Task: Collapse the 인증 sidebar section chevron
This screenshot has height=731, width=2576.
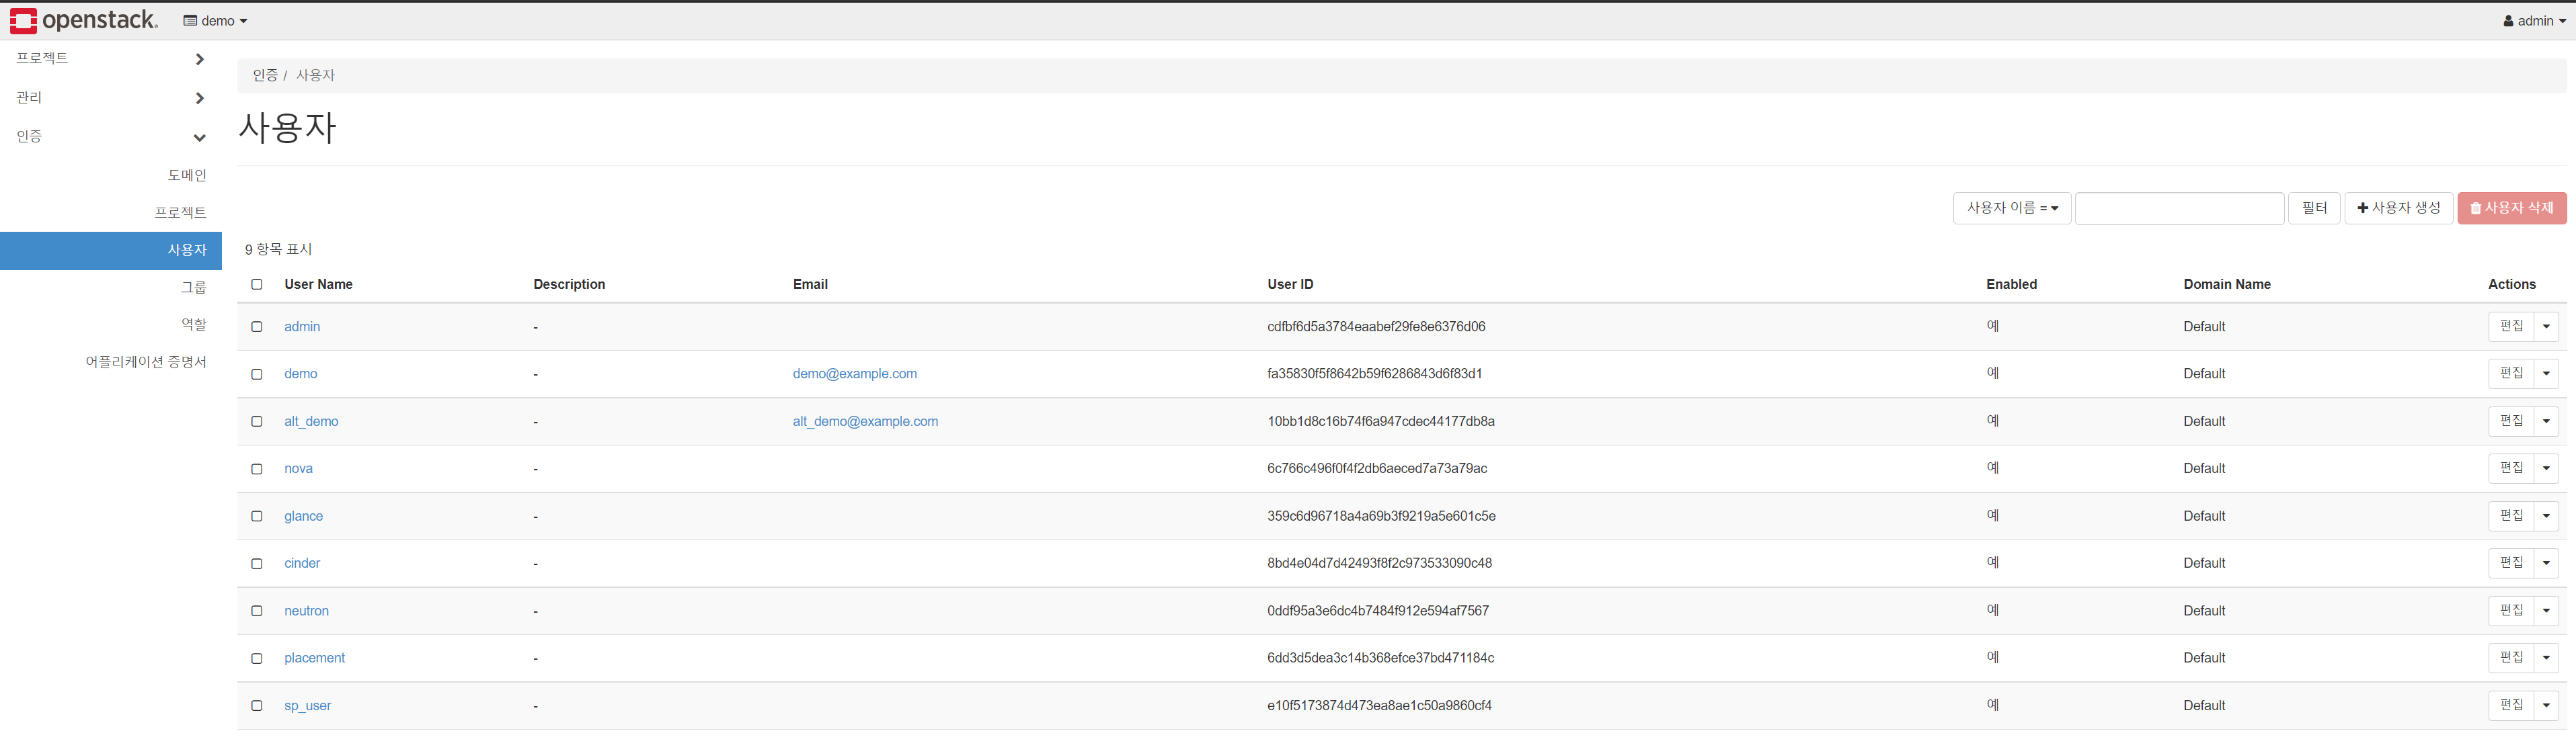Action: click(x=200, y=137)
